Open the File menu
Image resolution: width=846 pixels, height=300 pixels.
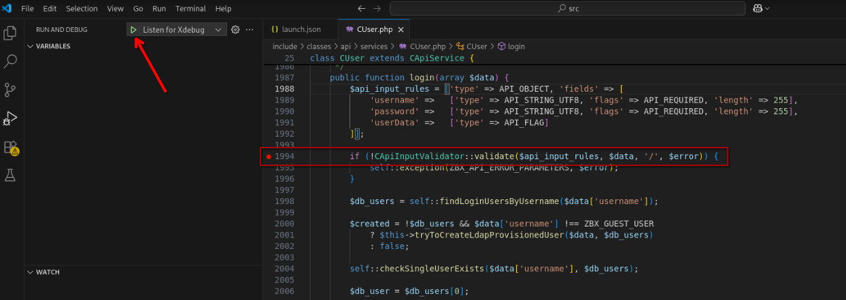[27, 8]
